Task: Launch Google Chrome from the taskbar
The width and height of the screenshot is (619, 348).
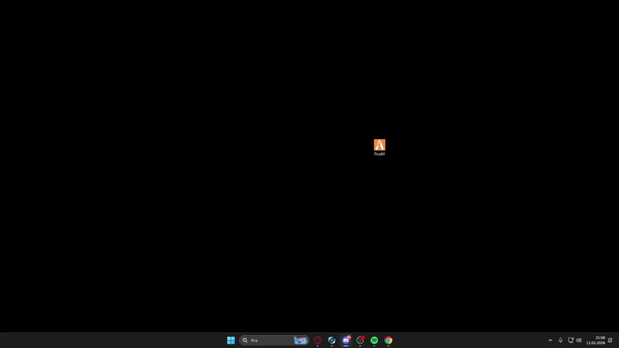Action: tap(388, 340)
